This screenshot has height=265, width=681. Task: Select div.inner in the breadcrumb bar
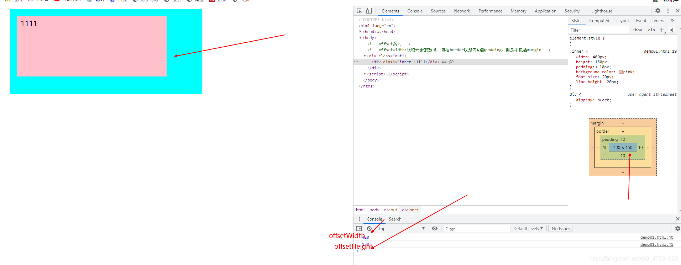[410, 210]
